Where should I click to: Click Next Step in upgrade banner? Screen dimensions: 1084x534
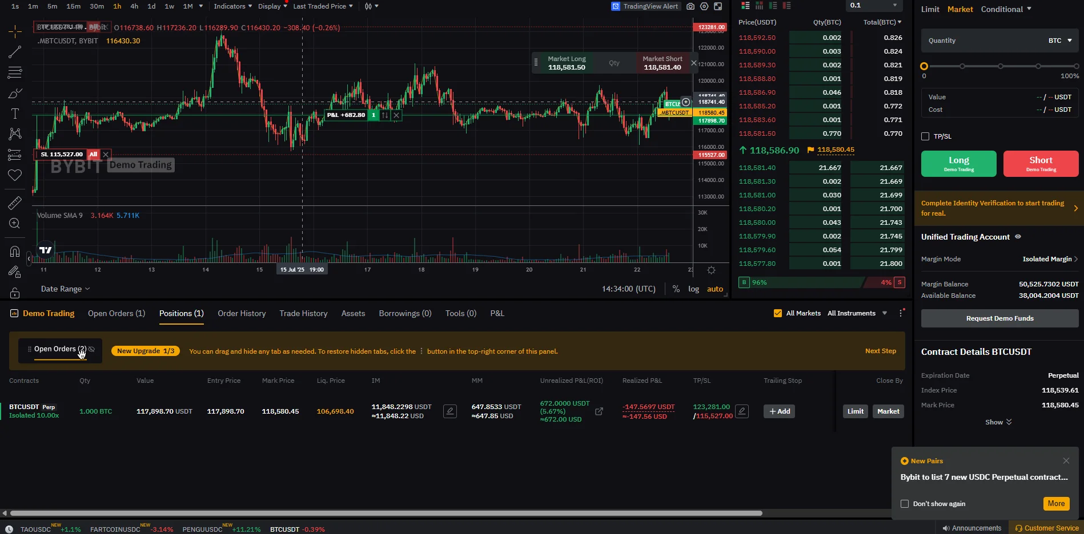pos(880,351)
